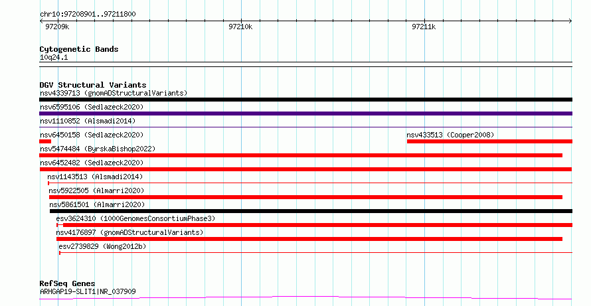This screenshot has height=306, width=591.
Task: Click the thin purple line of nsv1110852
Action: pos(305,127)
